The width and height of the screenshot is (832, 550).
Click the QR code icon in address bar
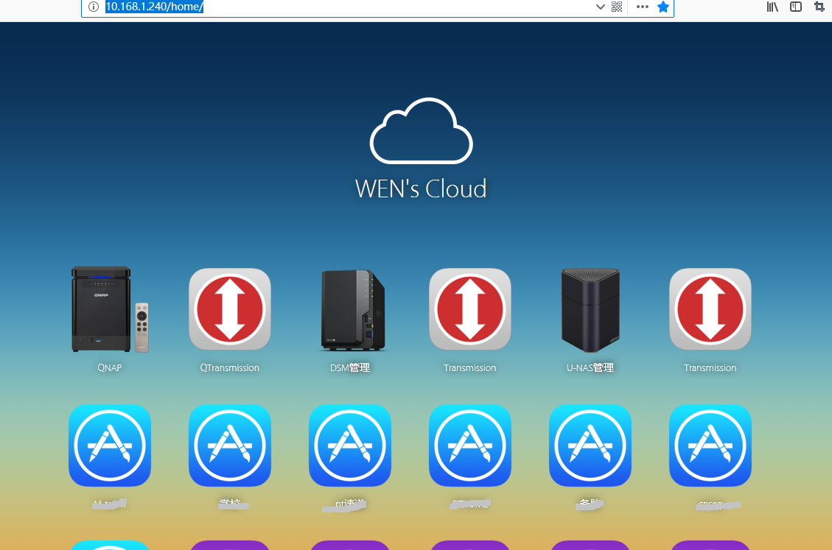pyautogui.click(x=617, y=7)
